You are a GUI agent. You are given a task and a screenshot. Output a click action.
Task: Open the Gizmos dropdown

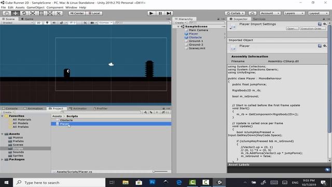pyautogui.click(x=105, y=23)
